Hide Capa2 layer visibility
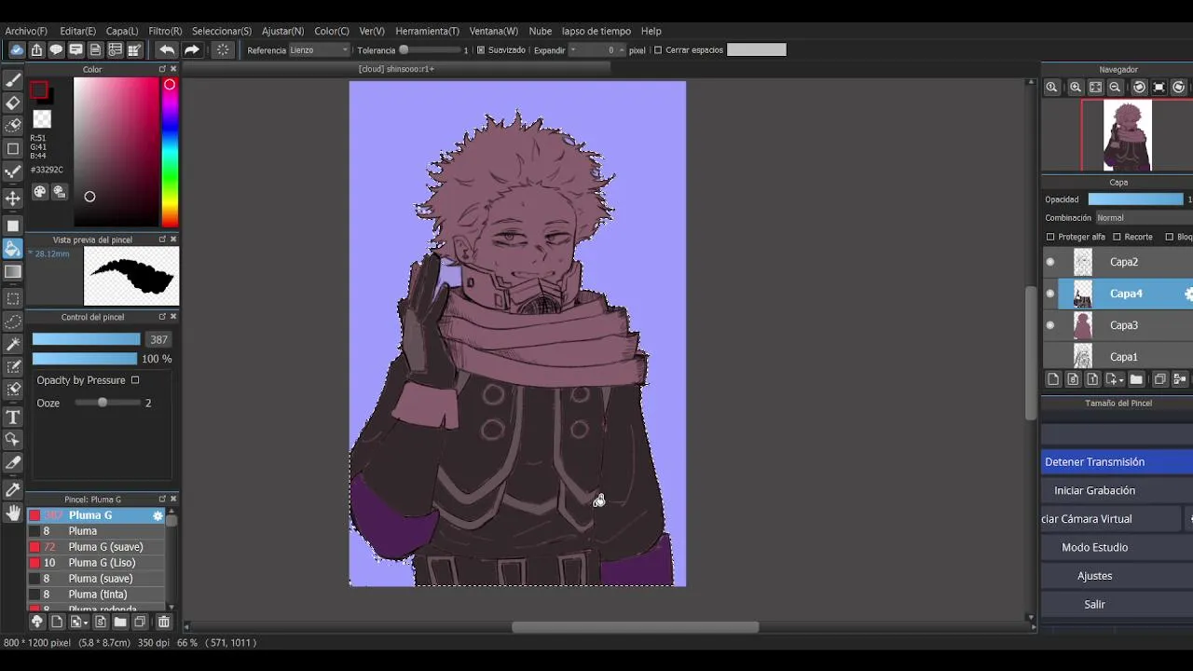Image resolution: width=1193 pixels, height=671 pixels. point(1050,262)
